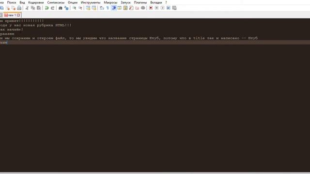Click the Print toolbar icon

19,8
